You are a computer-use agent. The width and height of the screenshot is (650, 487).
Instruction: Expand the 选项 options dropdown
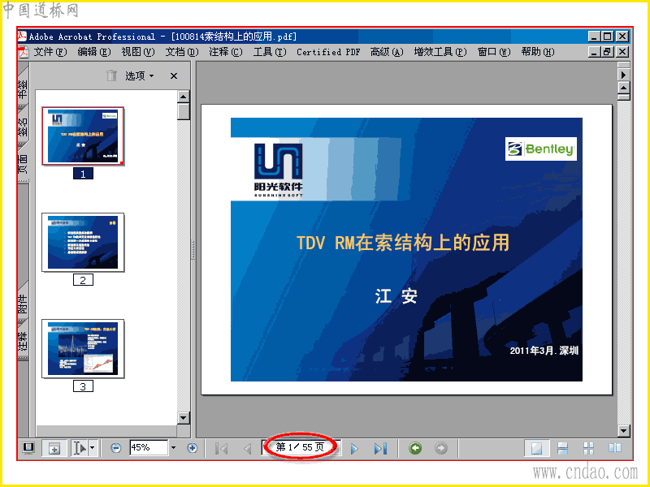140,75
